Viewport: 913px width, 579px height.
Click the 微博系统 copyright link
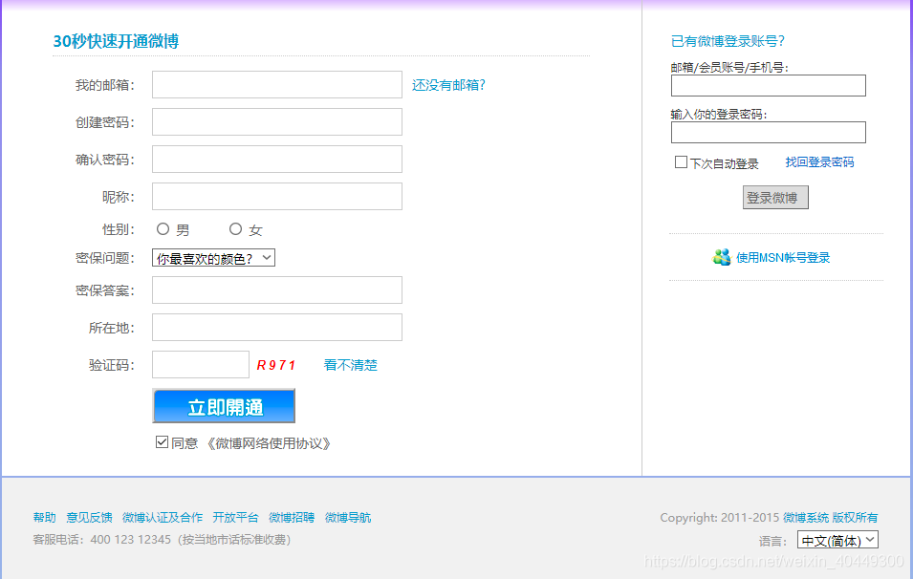(x=805, y=517)
